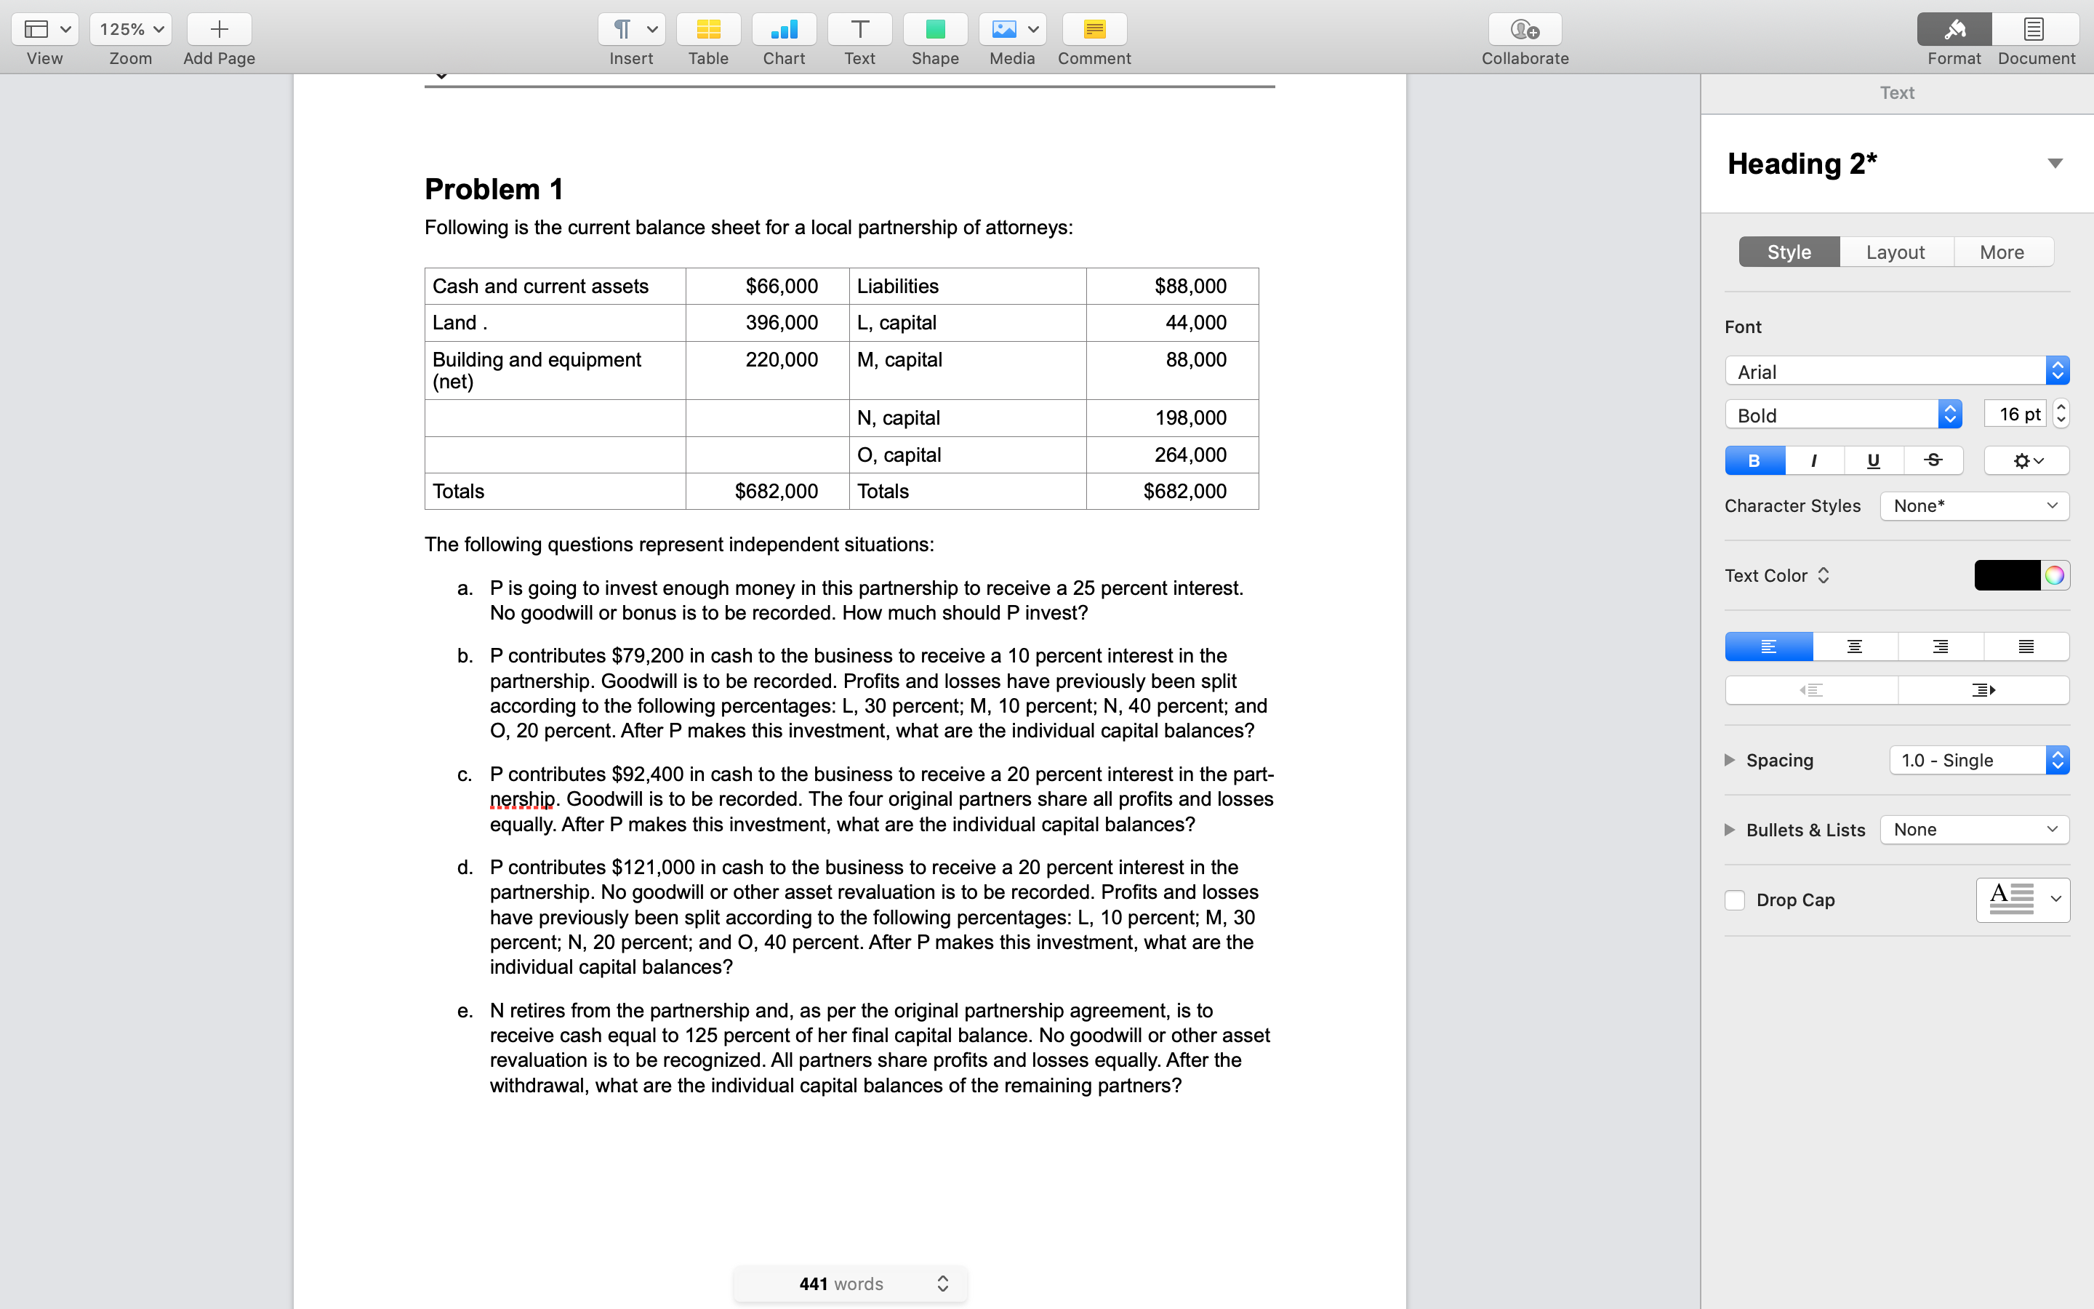Open the Bullets & Lists None dropdown
The image size is (2094, 1309).
[x=1974, y=829]
